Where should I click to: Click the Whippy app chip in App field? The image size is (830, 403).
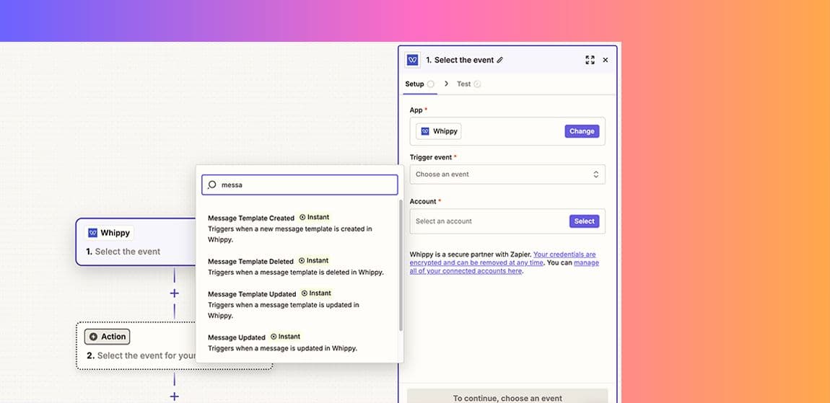click(438, 131)
